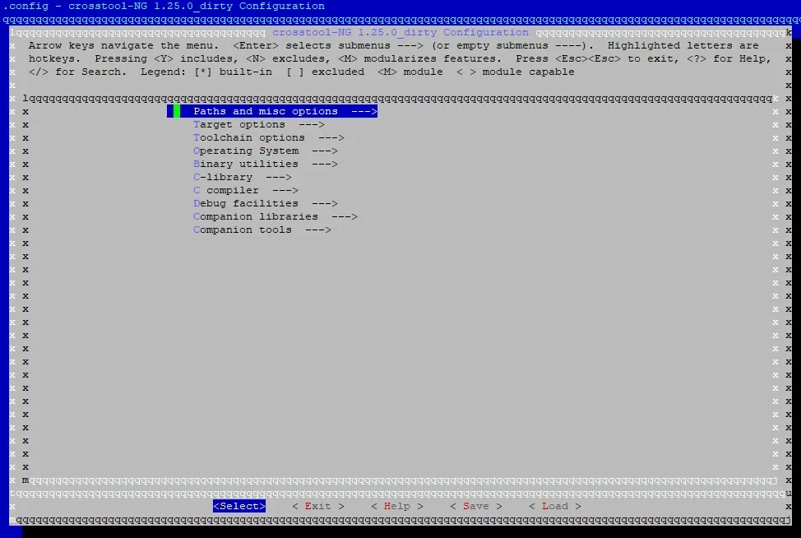This screenshot has width=801, height=538.
Task: Expand via the arrow after Toolchain options
Action: (331, 137)
